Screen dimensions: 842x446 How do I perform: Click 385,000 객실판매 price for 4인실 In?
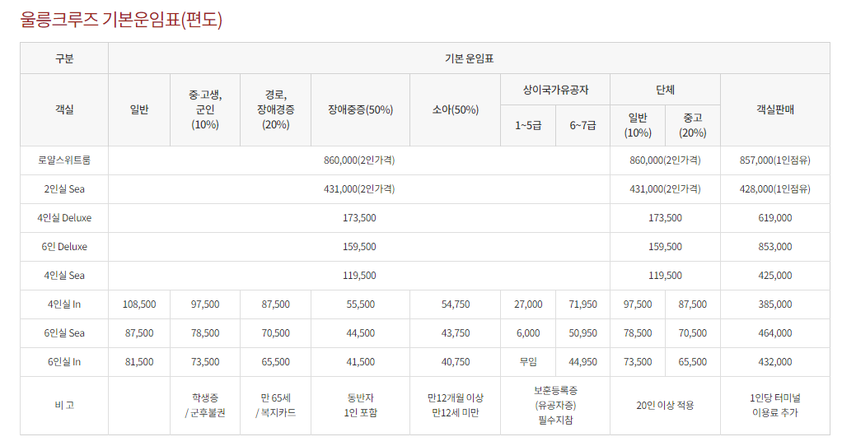(775, 304)
